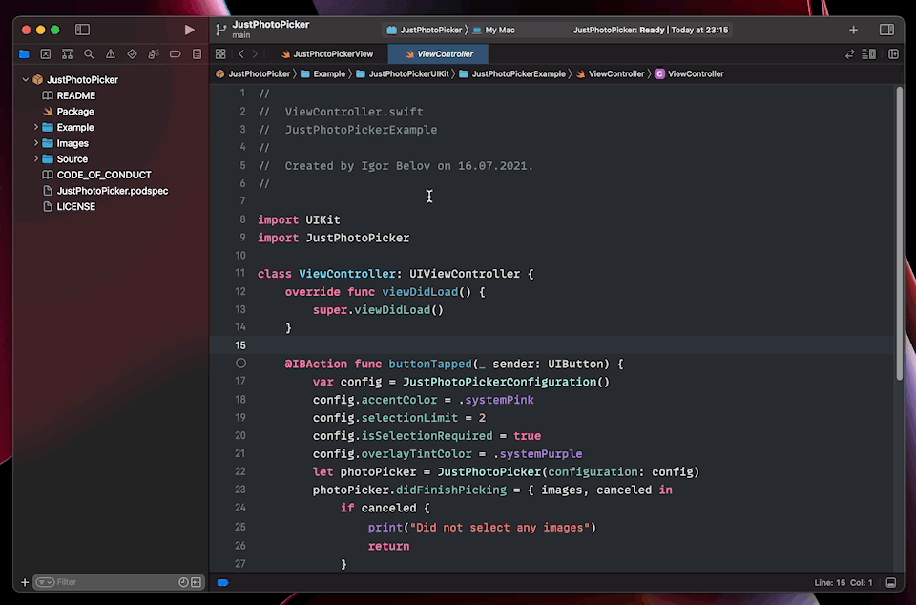This screenshot has width=916, height=605.
Task: Toggle the inspectors panel
Action: click(886, 30)
